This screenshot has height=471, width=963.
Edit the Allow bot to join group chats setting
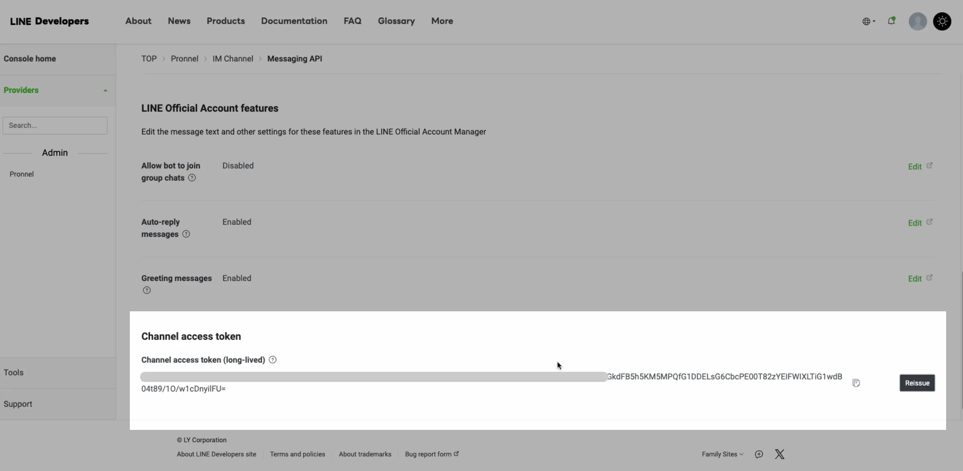[920, 166]
